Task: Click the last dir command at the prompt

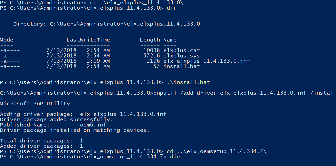Action: click(x=175, y=157)
